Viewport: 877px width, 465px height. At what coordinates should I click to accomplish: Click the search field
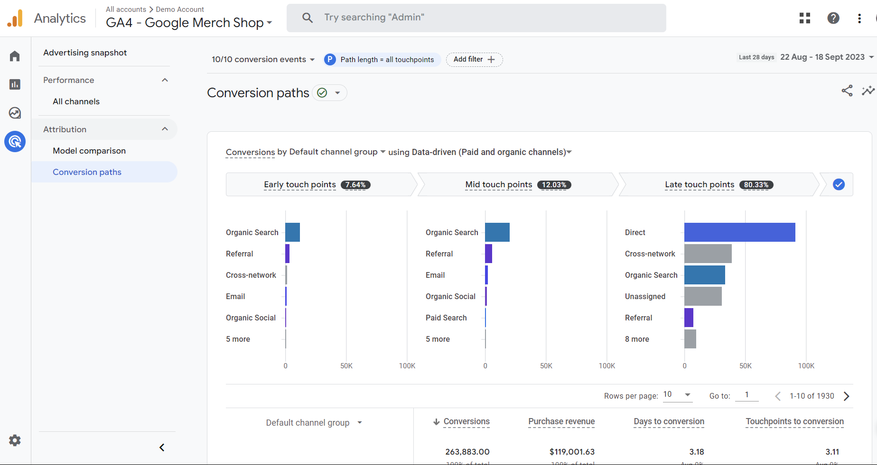476,18
